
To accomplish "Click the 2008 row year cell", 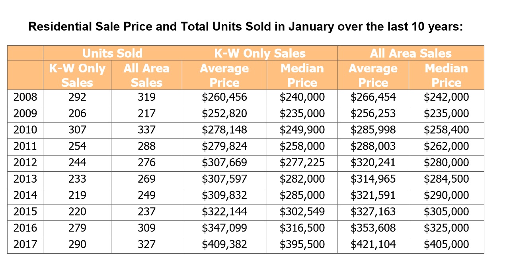I will pos(25,97).
